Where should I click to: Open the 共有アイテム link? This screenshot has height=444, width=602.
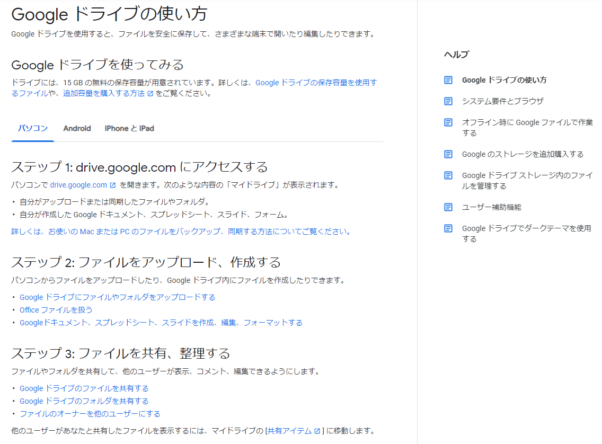point(289,431)
